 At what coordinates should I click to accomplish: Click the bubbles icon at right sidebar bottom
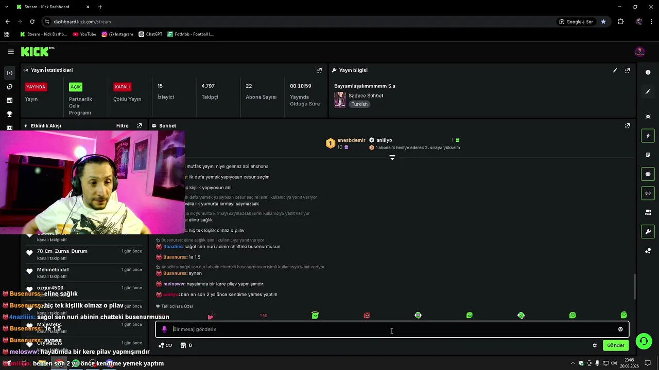[648, 251]
